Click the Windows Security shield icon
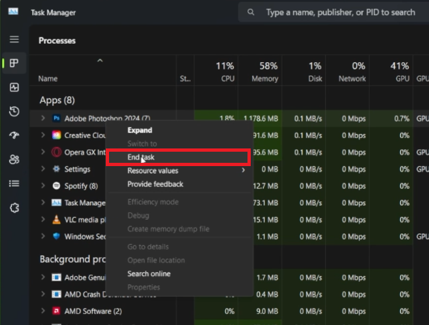Screen dimensions: 429x325 (56, 236)
